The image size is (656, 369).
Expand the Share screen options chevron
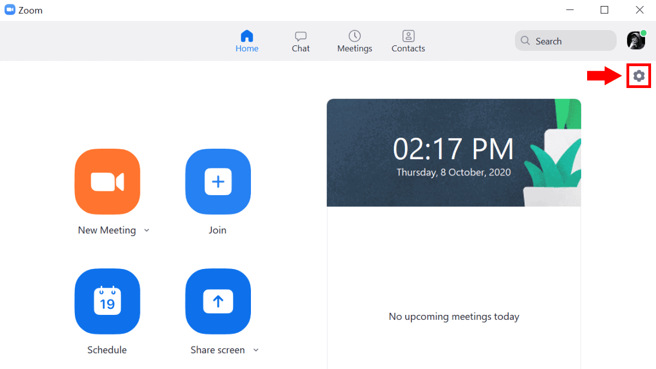click(256, 350)
